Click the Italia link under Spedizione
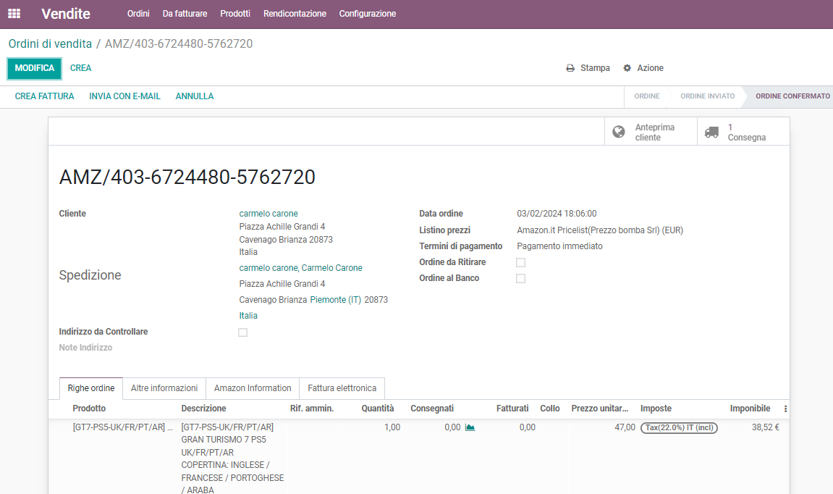Viewport: 833px width, 494px height. (248, 316)
